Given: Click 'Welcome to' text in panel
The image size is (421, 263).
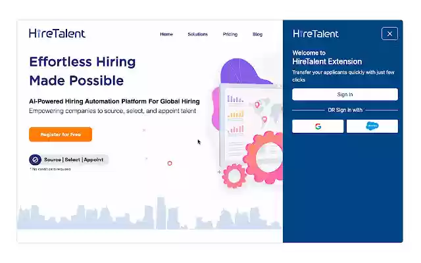Looking at the screenshot, I should point(309,53).
